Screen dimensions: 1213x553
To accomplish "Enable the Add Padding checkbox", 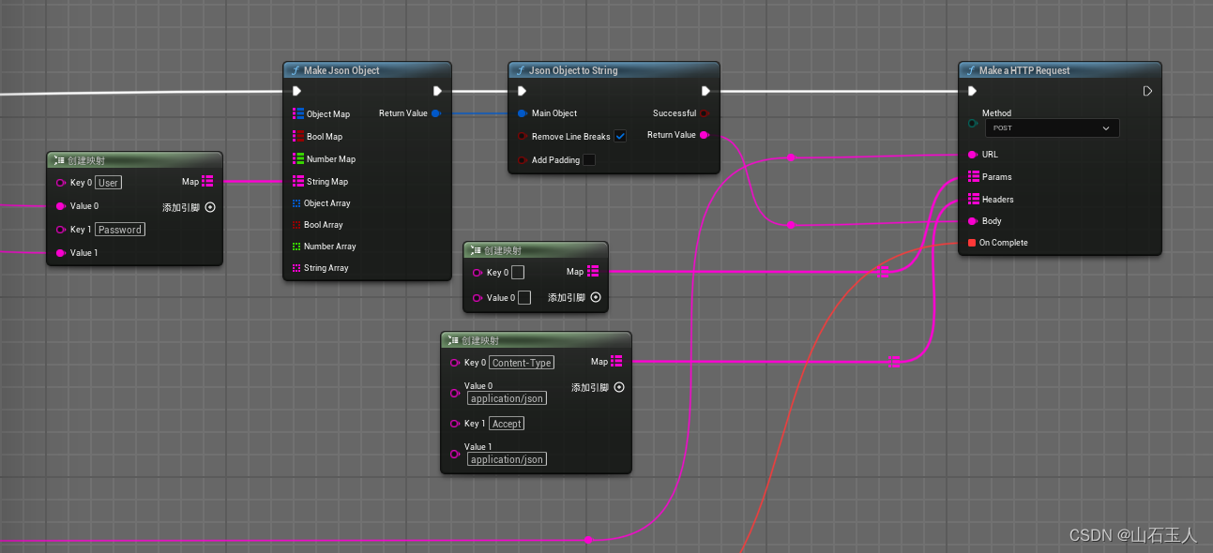I will point(589,160).
